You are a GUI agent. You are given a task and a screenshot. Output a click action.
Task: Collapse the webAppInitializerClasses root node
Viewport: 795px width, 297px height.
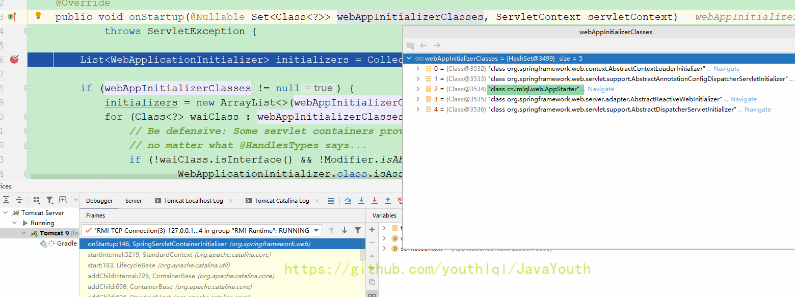pyautogui.click(x=409, y=59)
